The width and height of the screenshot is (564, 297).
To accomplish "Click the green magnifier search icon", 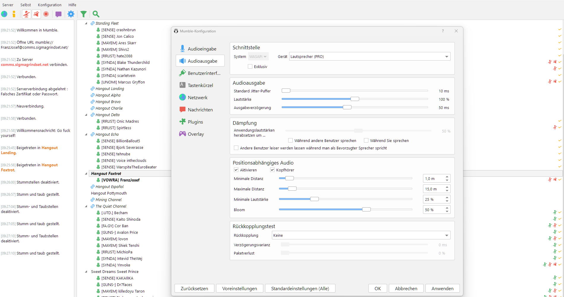I will [96, 14].
